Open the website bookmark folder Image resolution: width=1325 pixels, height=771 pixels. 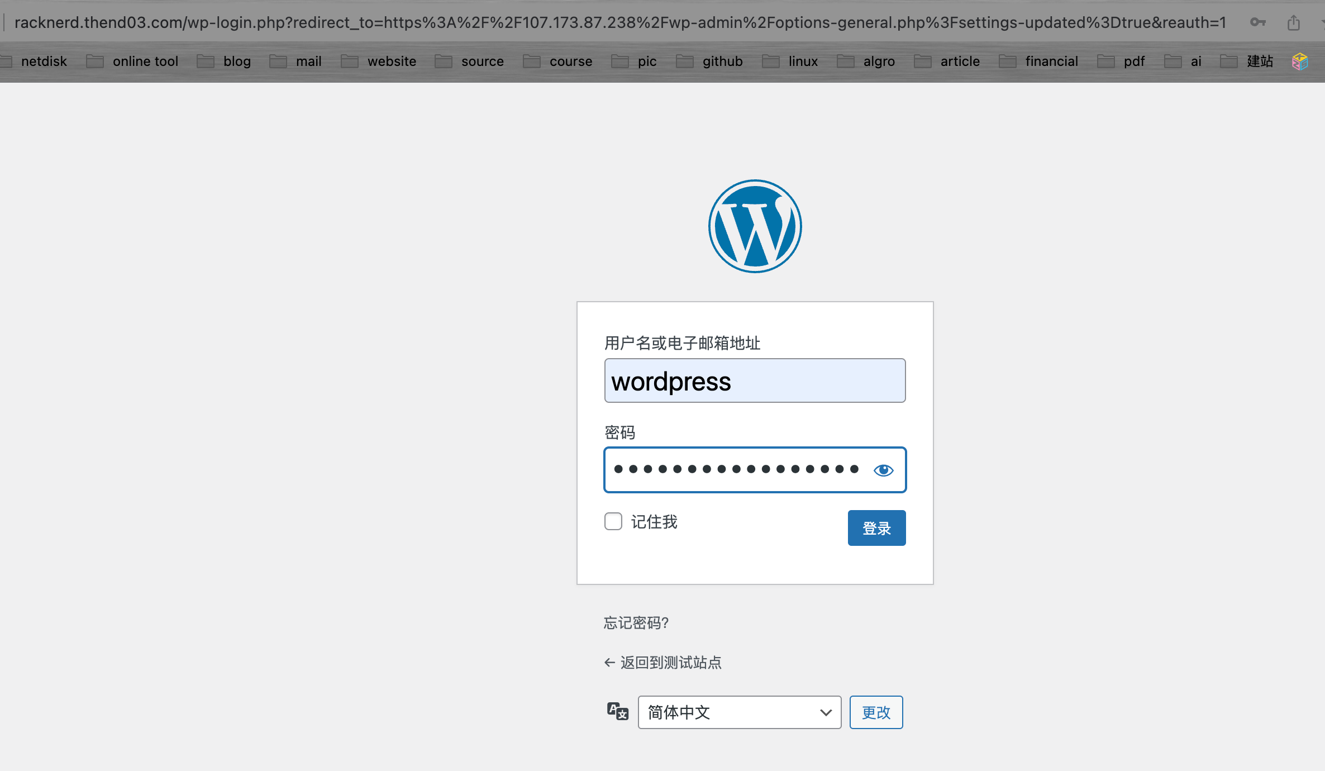point(379,61)
